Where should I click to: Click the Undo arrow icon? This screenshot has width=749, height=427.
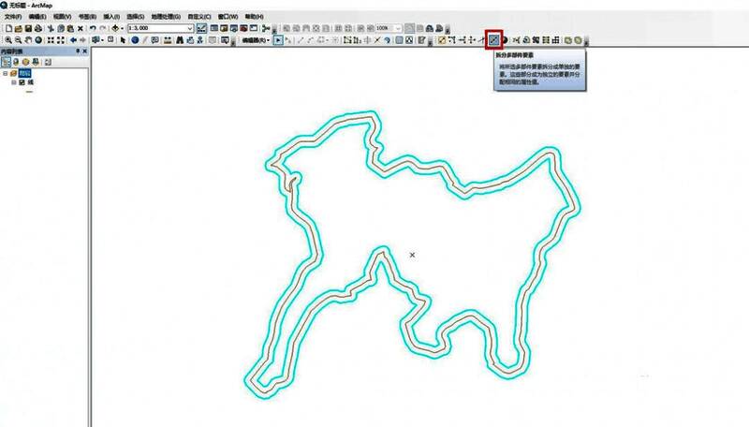click(x=91, y=29)
